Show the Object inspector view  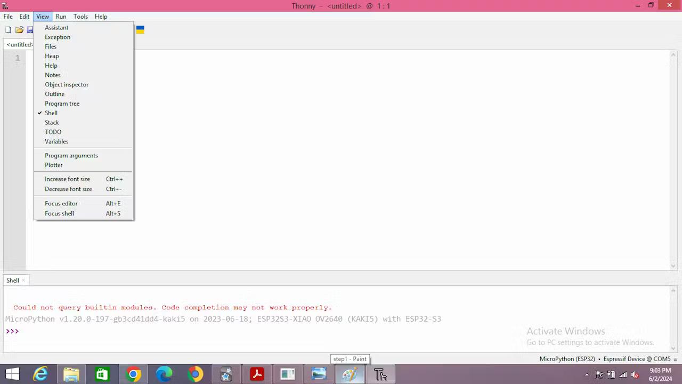(x=84, y=84)
